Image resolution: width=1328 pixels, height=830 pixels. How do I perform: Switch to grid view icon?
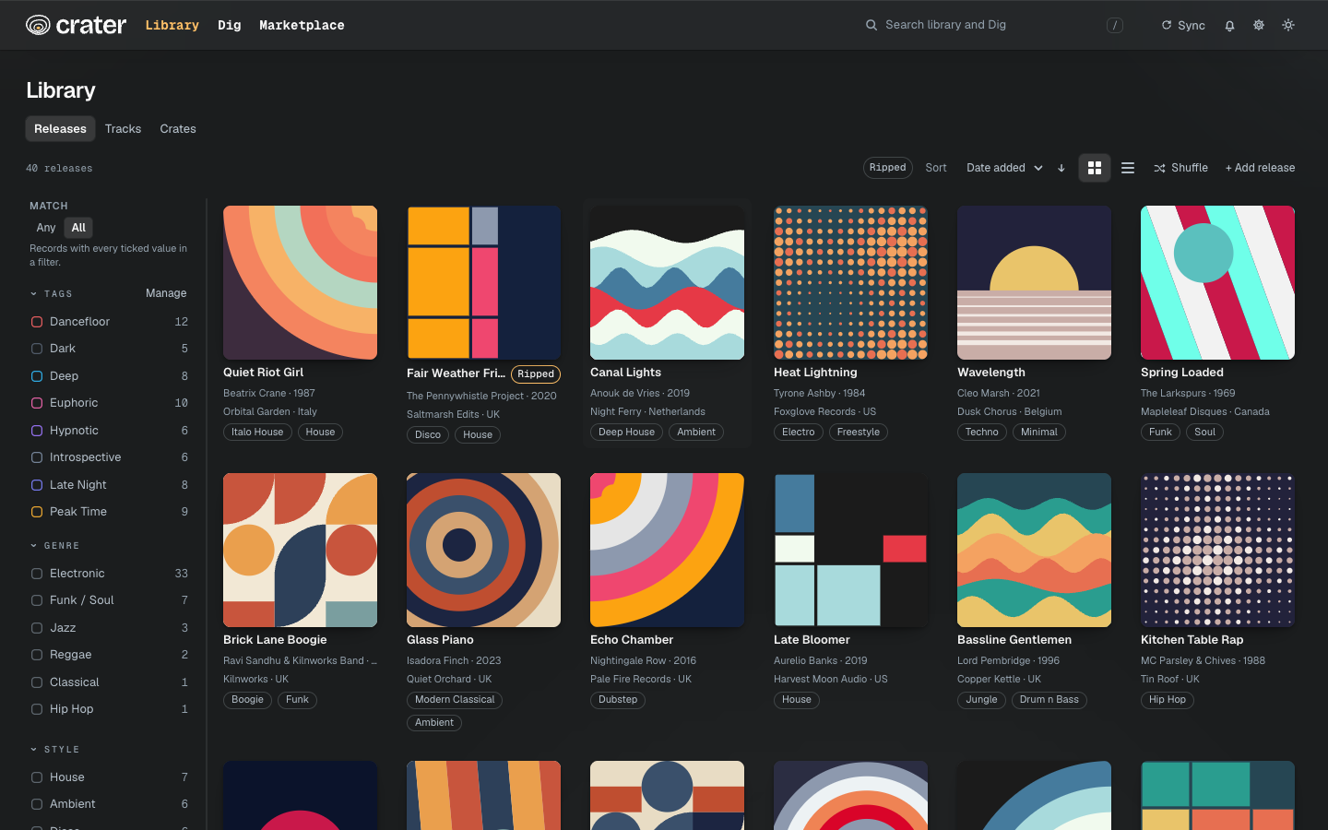[1095, 168]
